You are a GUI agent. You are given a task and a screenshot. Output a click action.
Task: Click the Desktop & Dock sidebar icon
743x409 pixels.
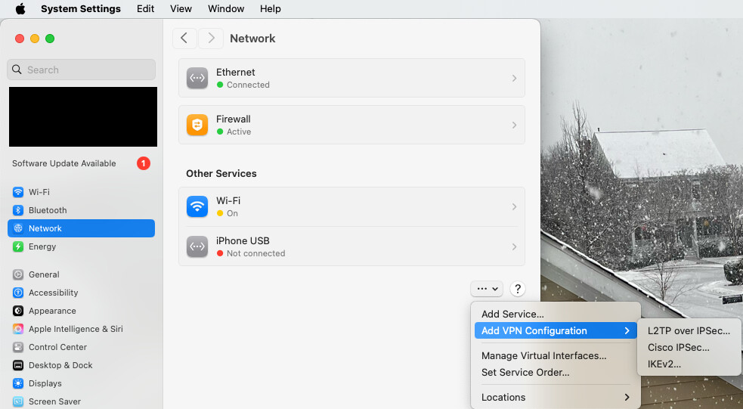click(18, 365)
